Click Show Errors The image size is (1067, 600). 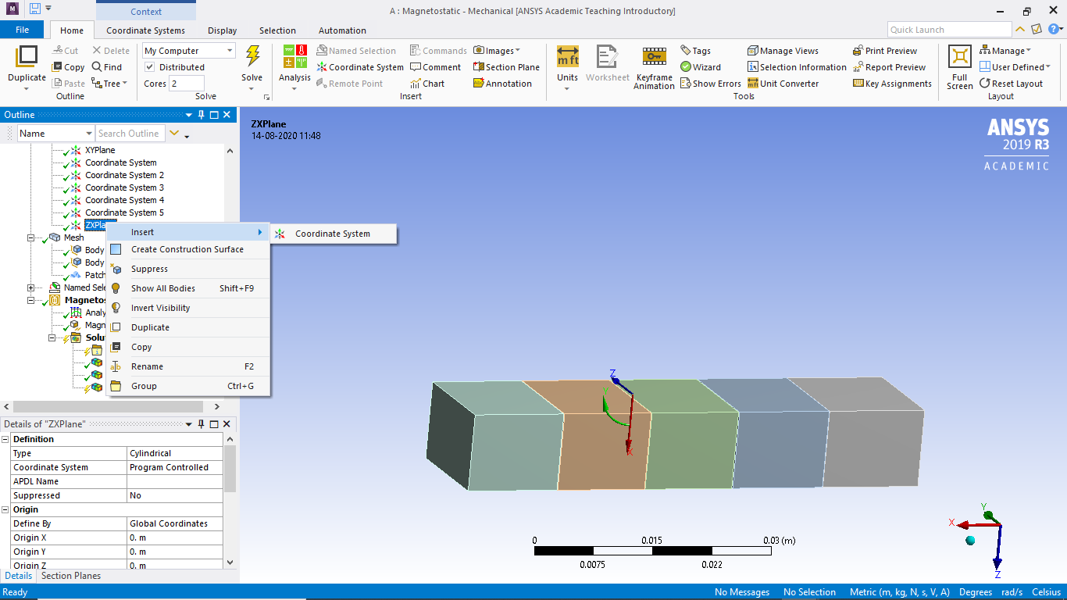pyautogui.click(x=710, y=84)
